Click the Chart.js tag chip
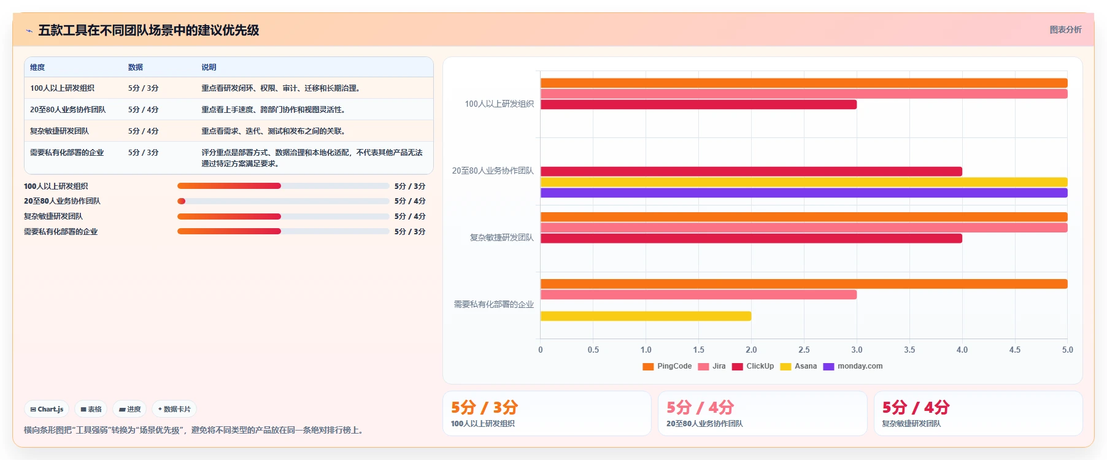The width and height of the screenshot is (1107, 460). (x=47, y=409)
